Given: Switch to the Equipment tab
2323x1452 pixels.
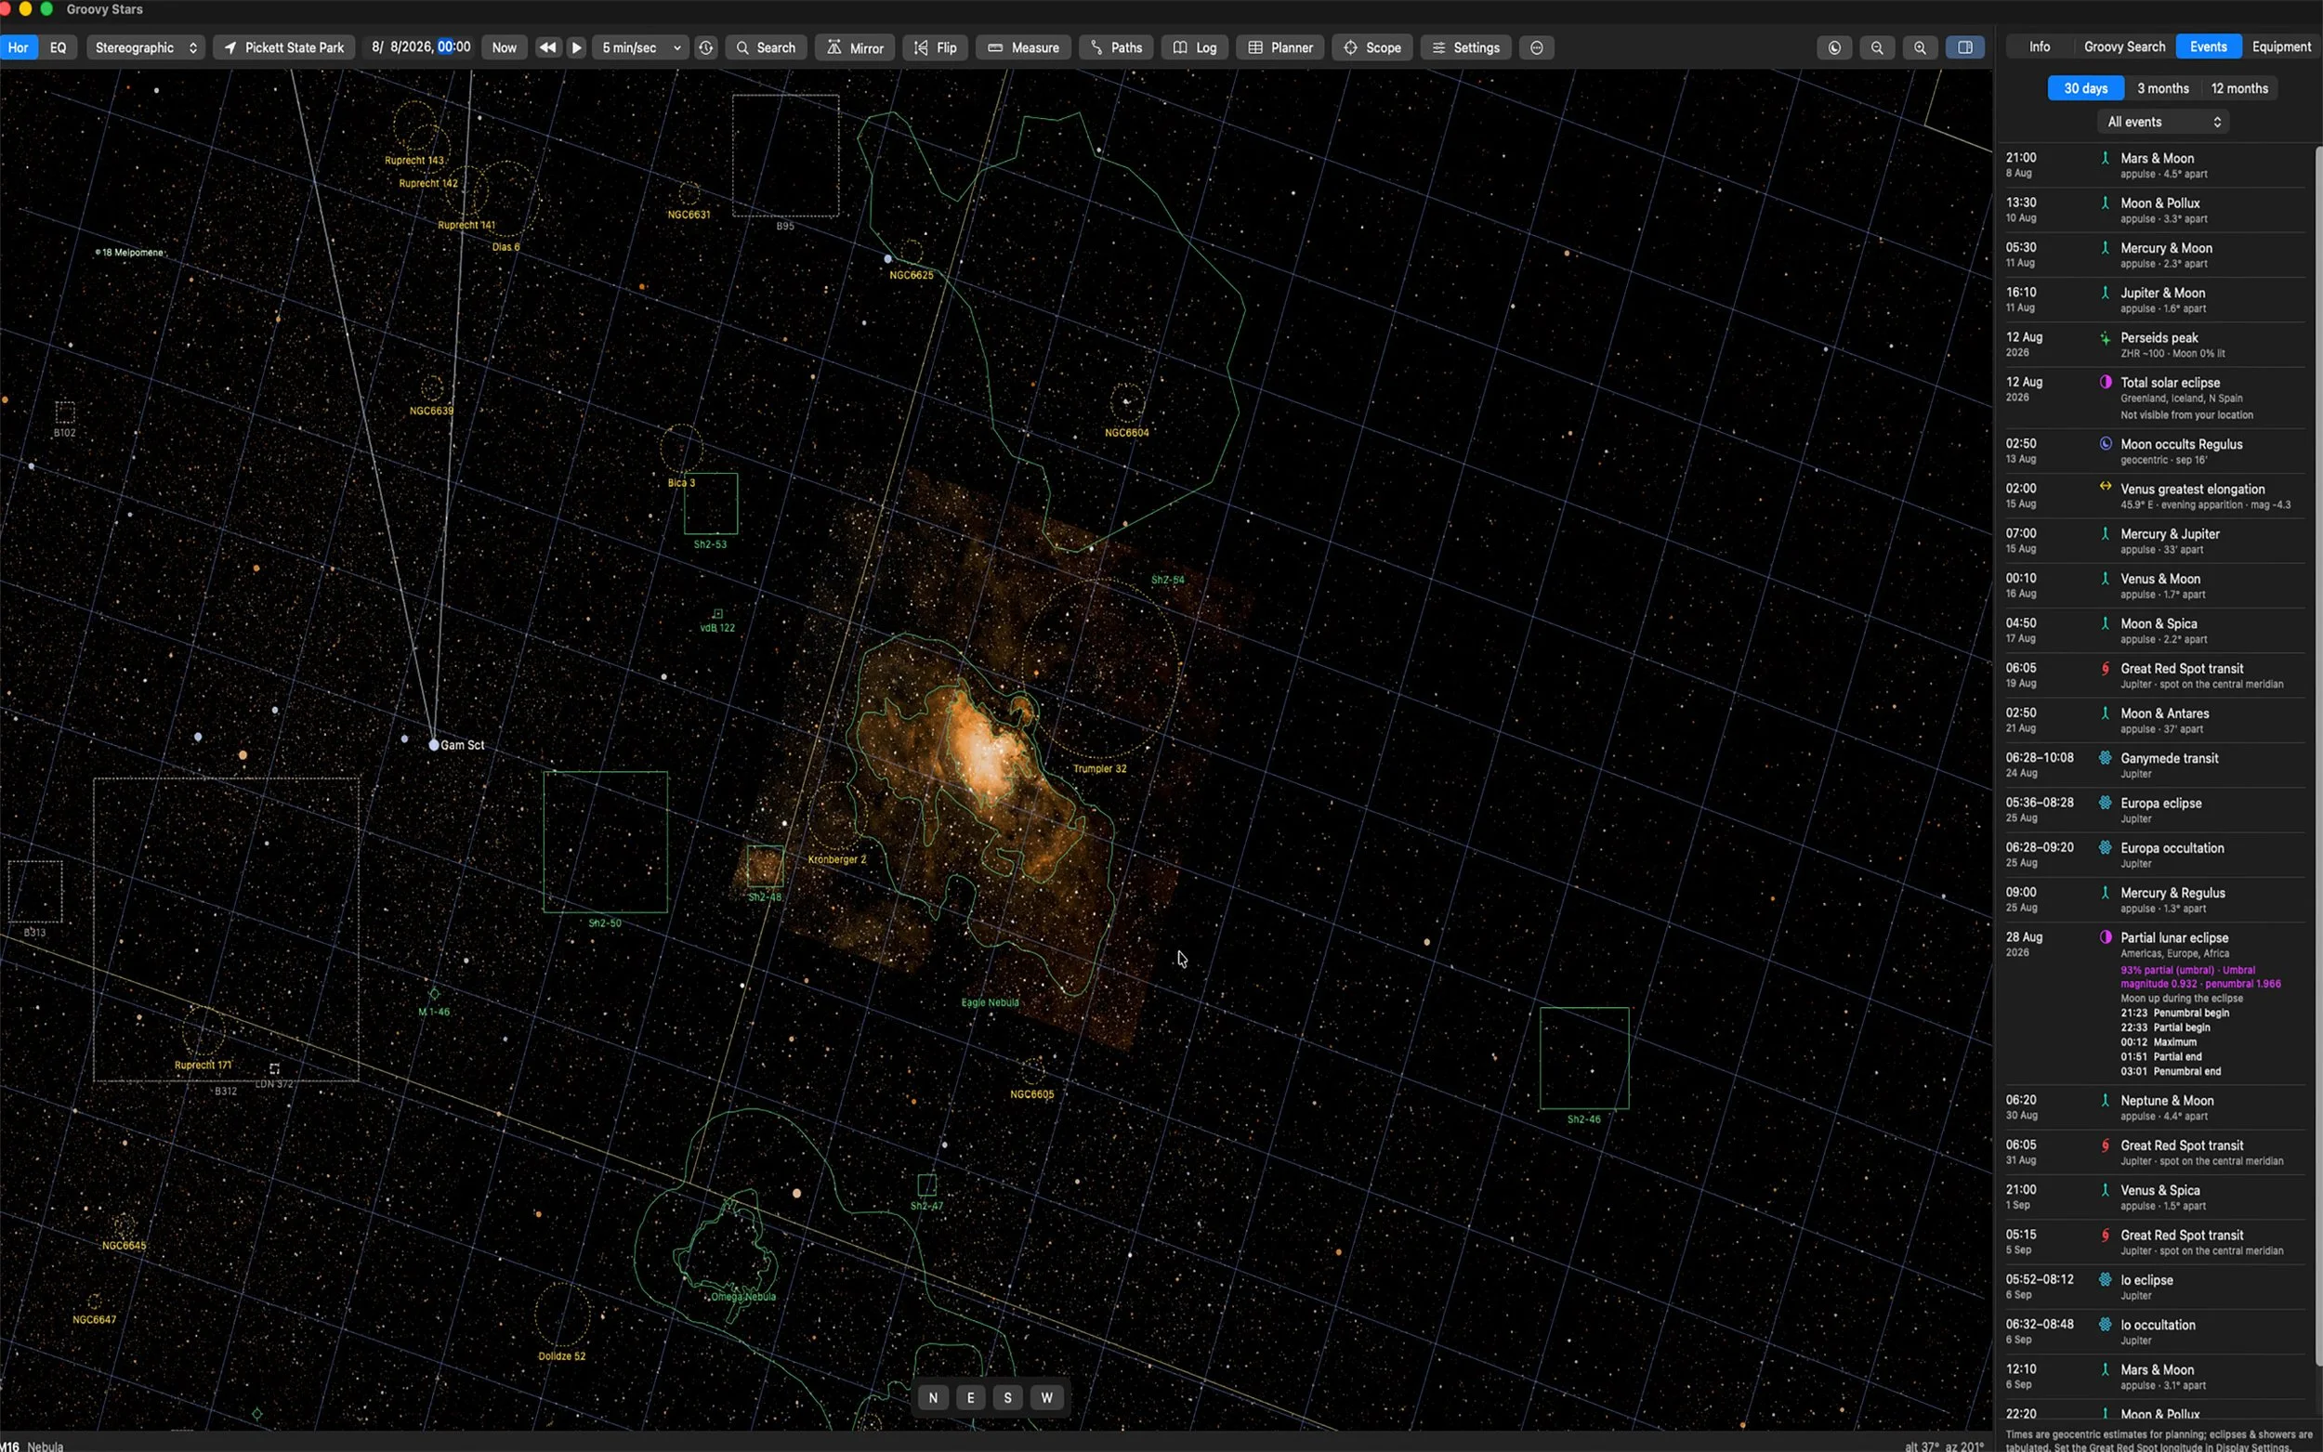Looking at the screenshot, I should coord(2282,46).
